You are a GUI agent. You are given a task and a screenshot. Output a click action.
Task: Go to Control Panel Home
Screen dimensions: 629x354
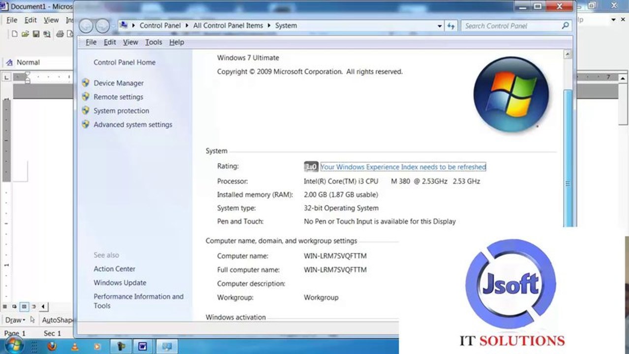point(124,62)
